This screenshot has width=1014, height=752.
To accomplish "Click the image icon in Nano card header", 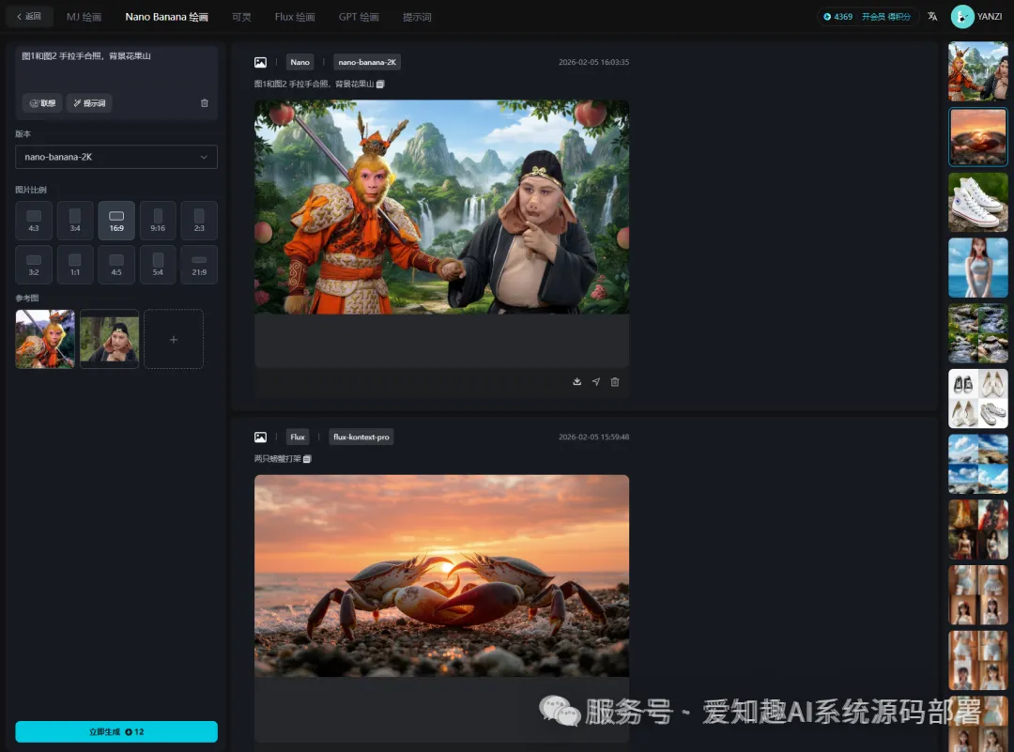I will tap(260, 62).
